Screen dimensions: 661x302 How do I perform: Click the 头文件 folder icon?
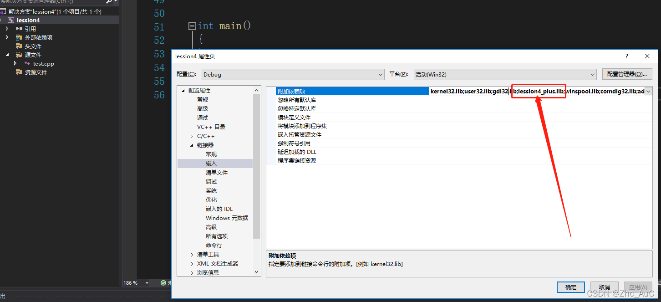click(x=19, y=46)
